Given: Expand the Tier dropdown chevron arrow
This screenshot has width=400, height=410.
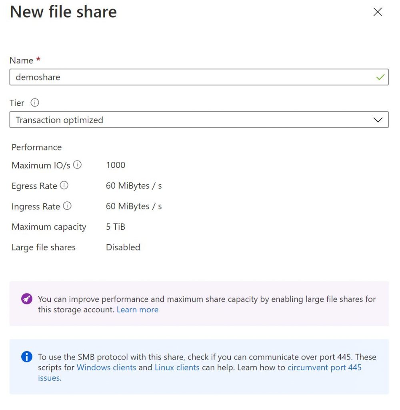Looking at the screenshot, I should [378, 120].
